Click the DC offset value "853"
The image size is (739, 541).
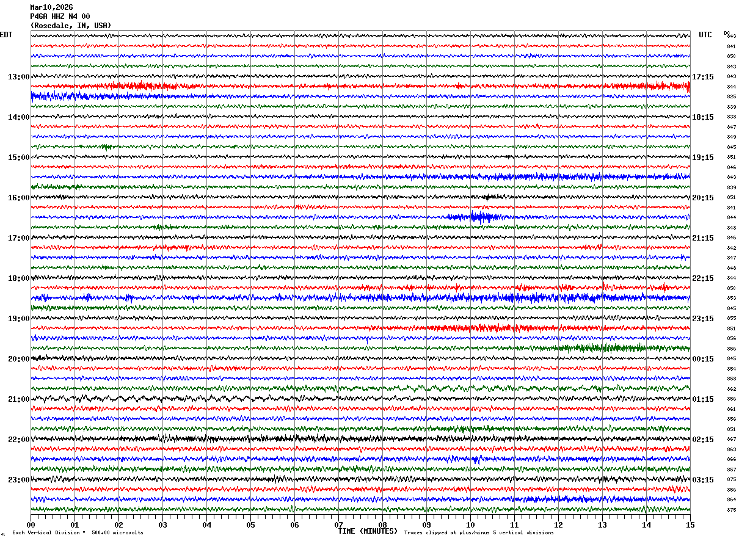pyautogui.click(x=731, y=298)
